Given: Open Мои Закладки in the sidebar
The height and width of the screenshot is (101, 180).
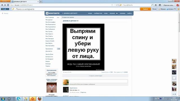Looking at the screenshot, I should click(x=49, y=39).
